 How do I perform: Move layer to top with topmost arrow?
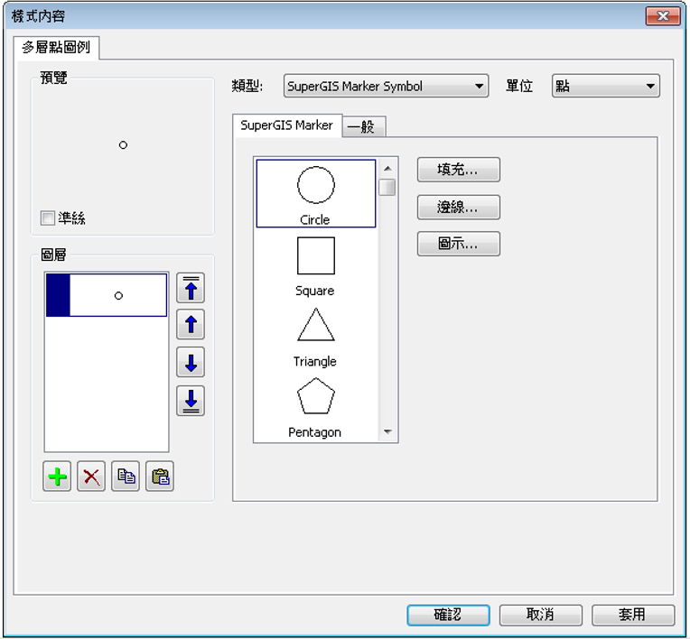(191, 288)
